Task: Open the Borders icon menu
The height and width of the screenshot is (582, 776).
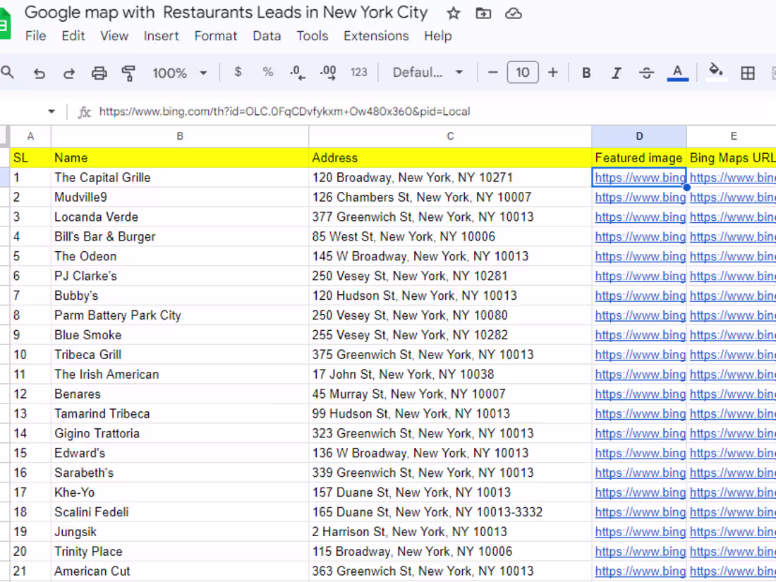Action: point(748,73)
